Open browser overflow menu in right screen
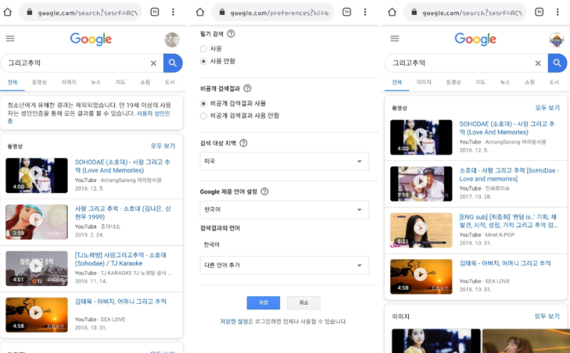 point(557,12)
